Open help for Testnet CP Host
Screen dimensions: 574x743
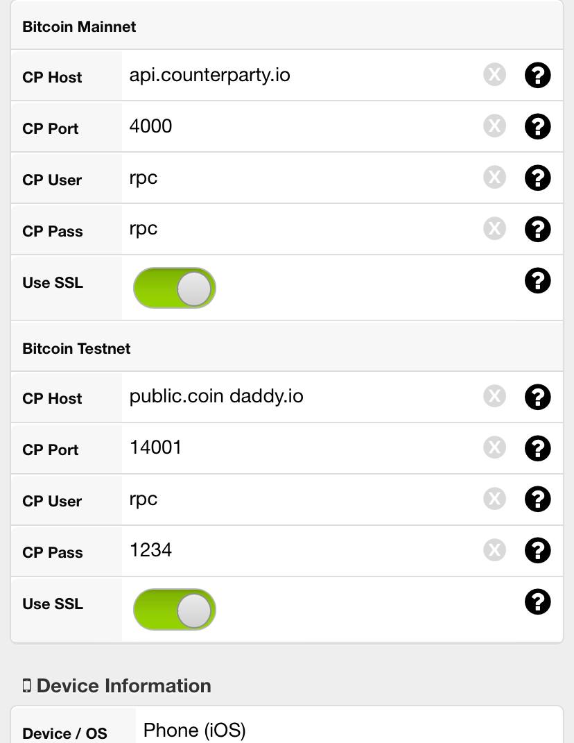(537, 397)
